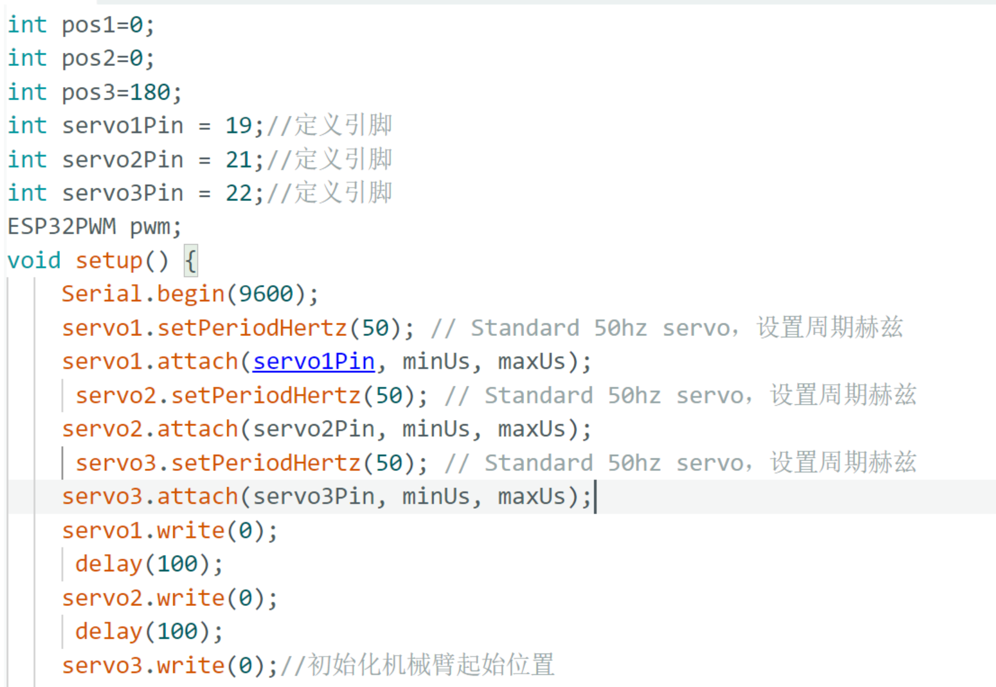Click the number 19 in servo1Pin assignment

tap(239, 126)
